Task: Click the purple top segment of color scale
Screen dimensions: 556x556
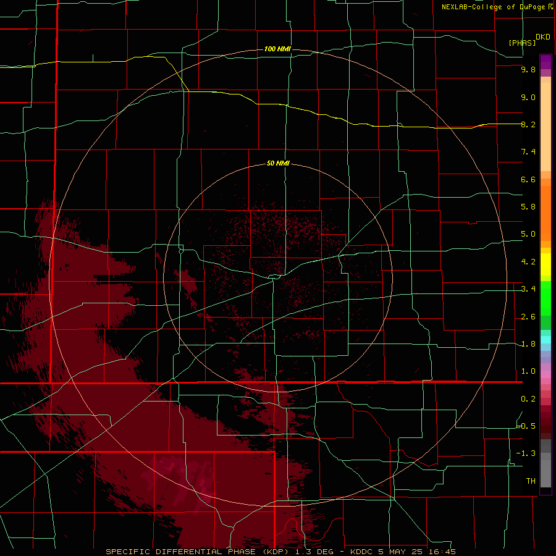Action: point(545,62)
